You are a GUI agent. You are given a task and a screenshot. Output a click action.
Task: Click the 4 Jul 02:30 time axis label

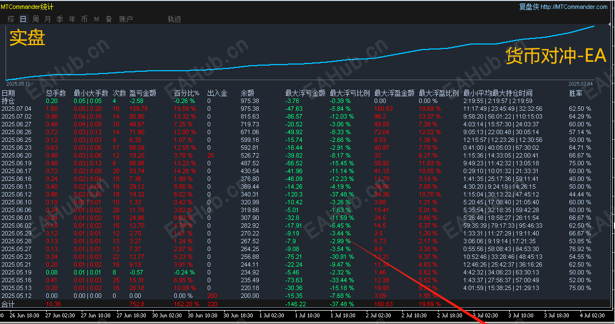pos(592,315)
